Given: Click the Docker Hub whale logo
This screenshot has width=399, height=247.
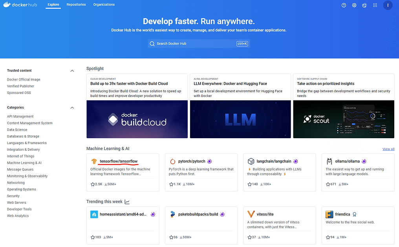Looking at the screenshot, I should tap(7, 5).
